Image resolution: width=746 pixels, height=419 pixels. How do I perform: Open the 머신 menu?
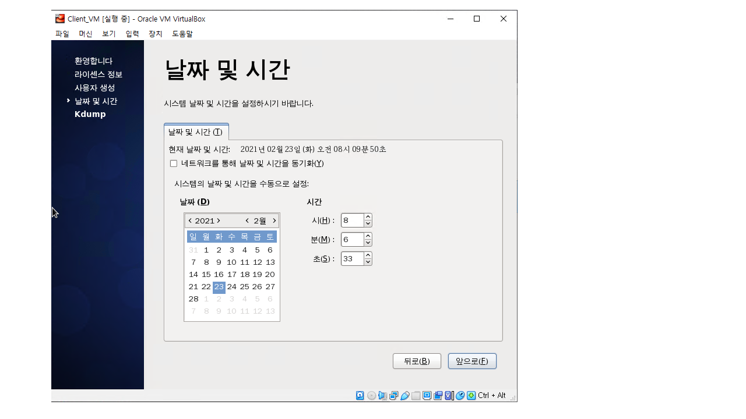[86, 34]
